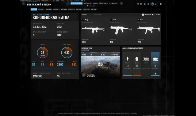Screen dimensions: 196x116
Task: Click the player level emblem icon
Action: click(152, 4)
